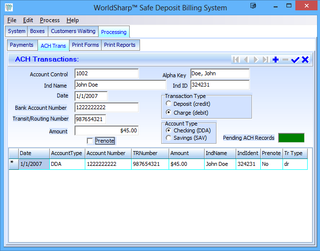Enable the Prenote checkbox

pyautogui.click(x=90, y=141)
